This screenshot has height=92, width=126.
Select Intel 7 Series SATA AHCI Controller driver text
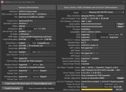point(101,70)
